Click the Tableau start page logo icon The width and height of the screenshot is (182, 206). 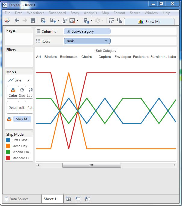[x=7, y=21]
